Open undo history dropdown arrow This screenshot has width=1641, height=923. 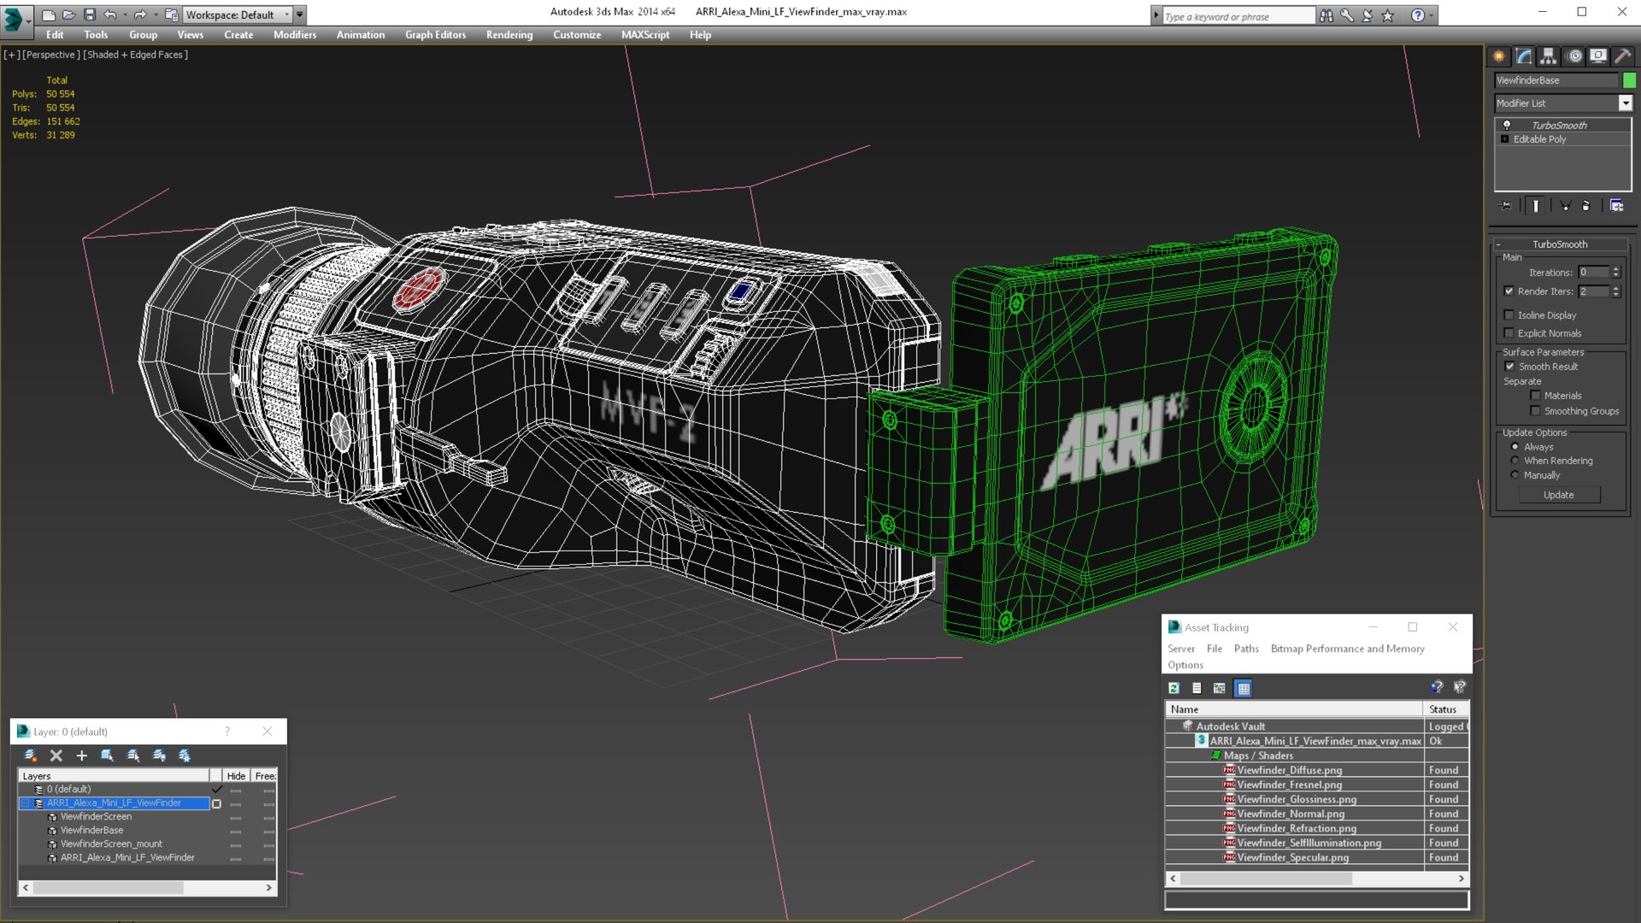coord(126,15)
